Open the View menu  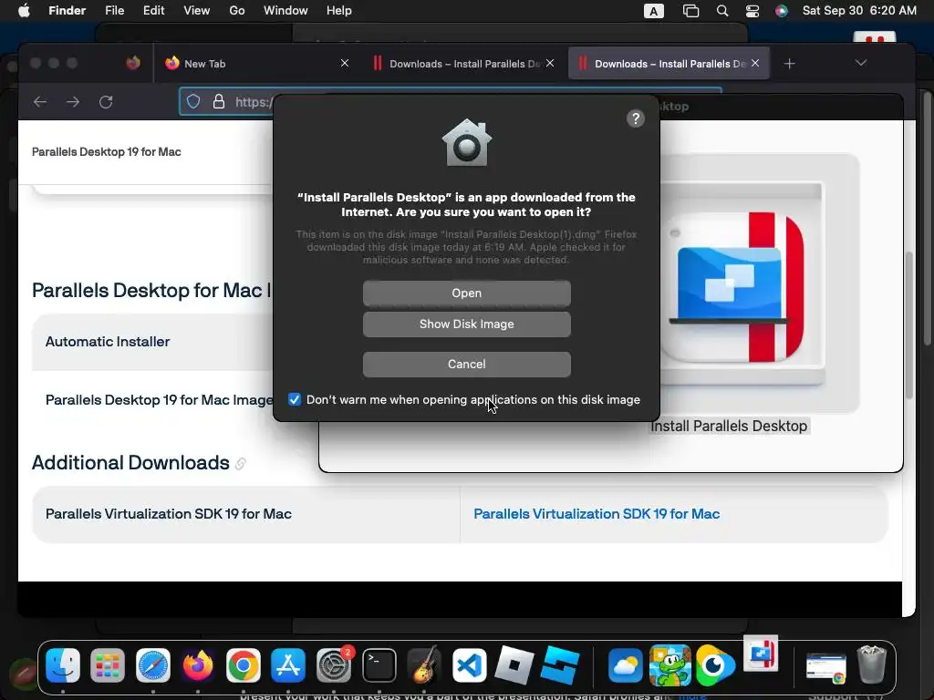coord(197,11)
